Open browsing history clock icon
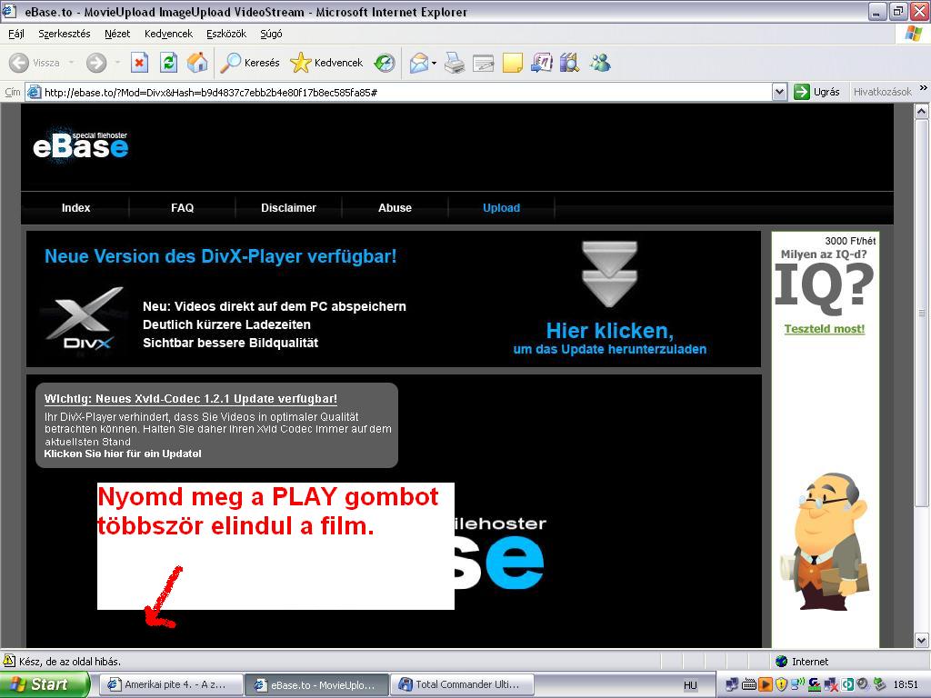Image resolution: width=931 pixels, height=698 pixels. pyautogui.click(x=385, y=63)
